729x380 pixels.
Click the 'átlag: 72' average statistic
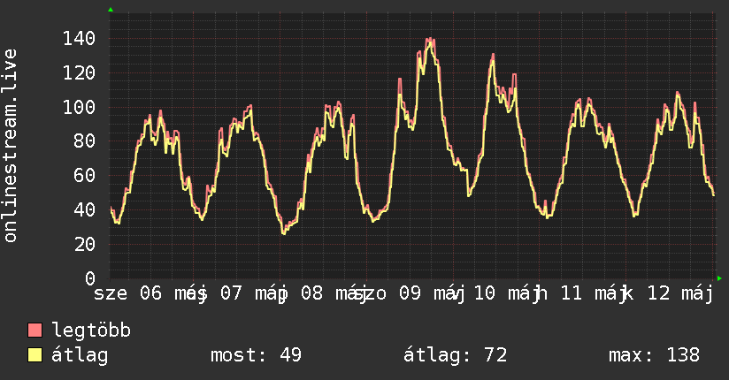point(455,355)
